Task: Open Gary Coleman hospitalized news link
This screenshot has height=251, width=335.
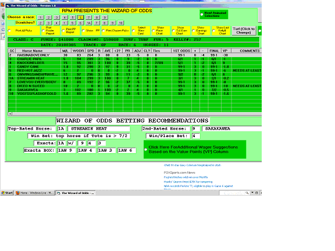Action: click(x=193, y=165)
